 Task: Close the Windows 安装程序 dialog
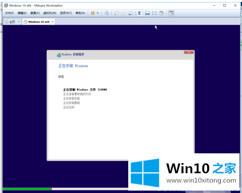click(x=189, y=52)
